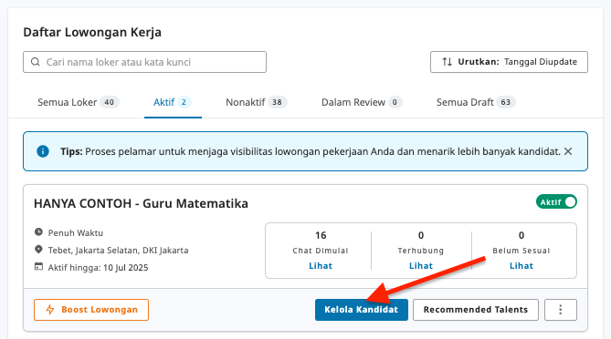This screenshot has height=339, width=611.
Task: Click the Penuh Waktu label
Action: click(x=76, y=233)
